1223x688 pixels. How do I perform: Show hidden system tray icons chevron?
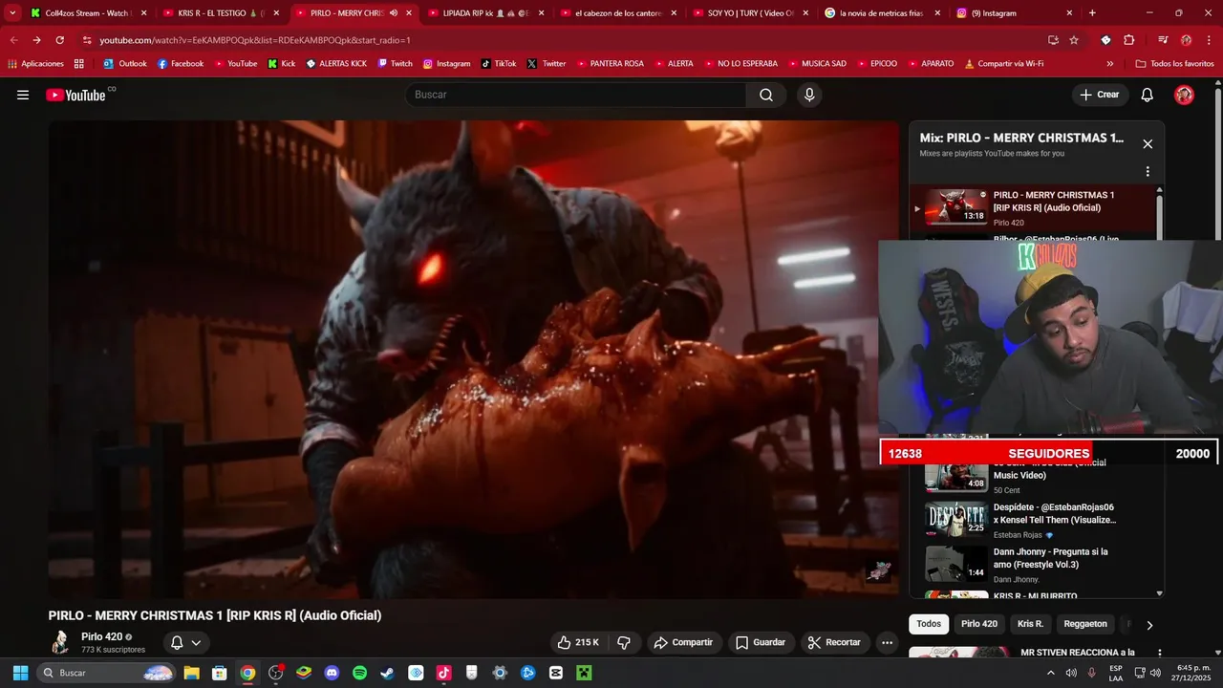1051,673
